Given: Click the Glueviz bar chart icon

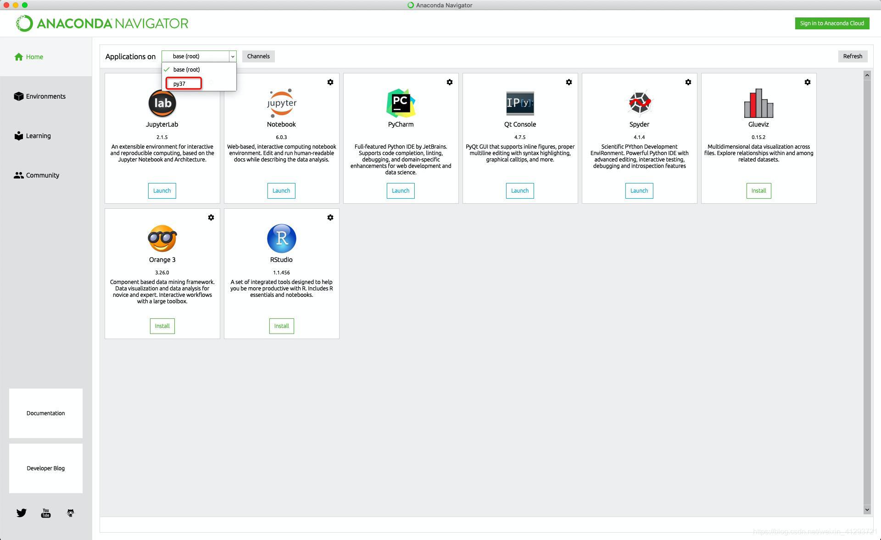Looking at the screenshot, I should (x=758, y=103).
